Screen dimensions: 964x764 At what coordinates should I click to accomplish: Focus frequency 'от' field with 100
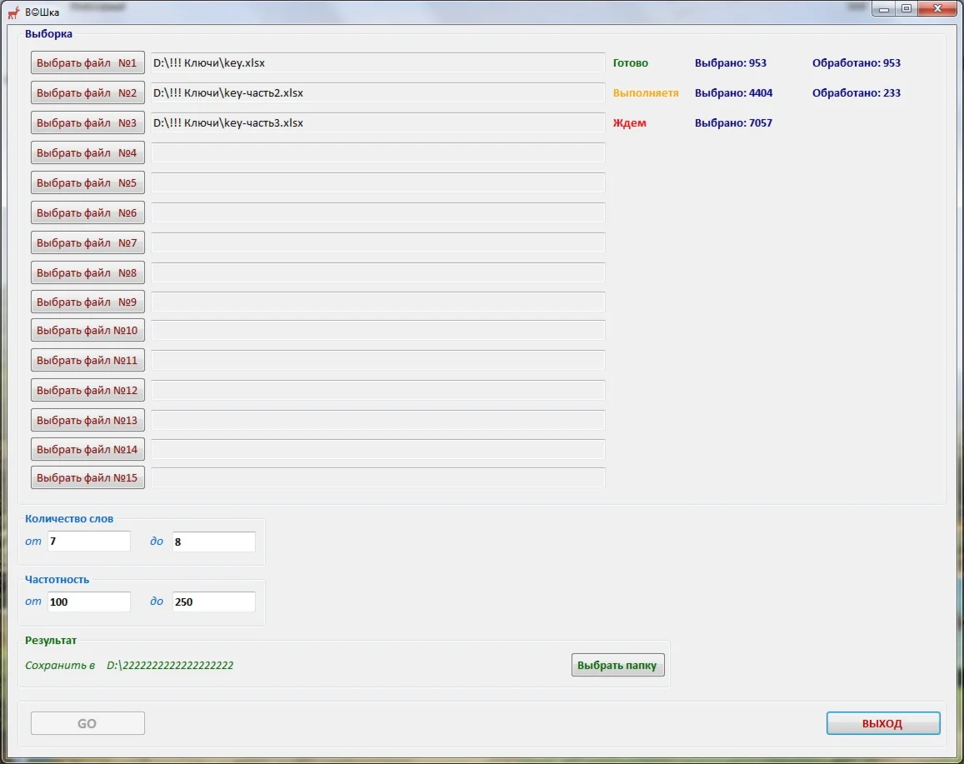(89, 602)
